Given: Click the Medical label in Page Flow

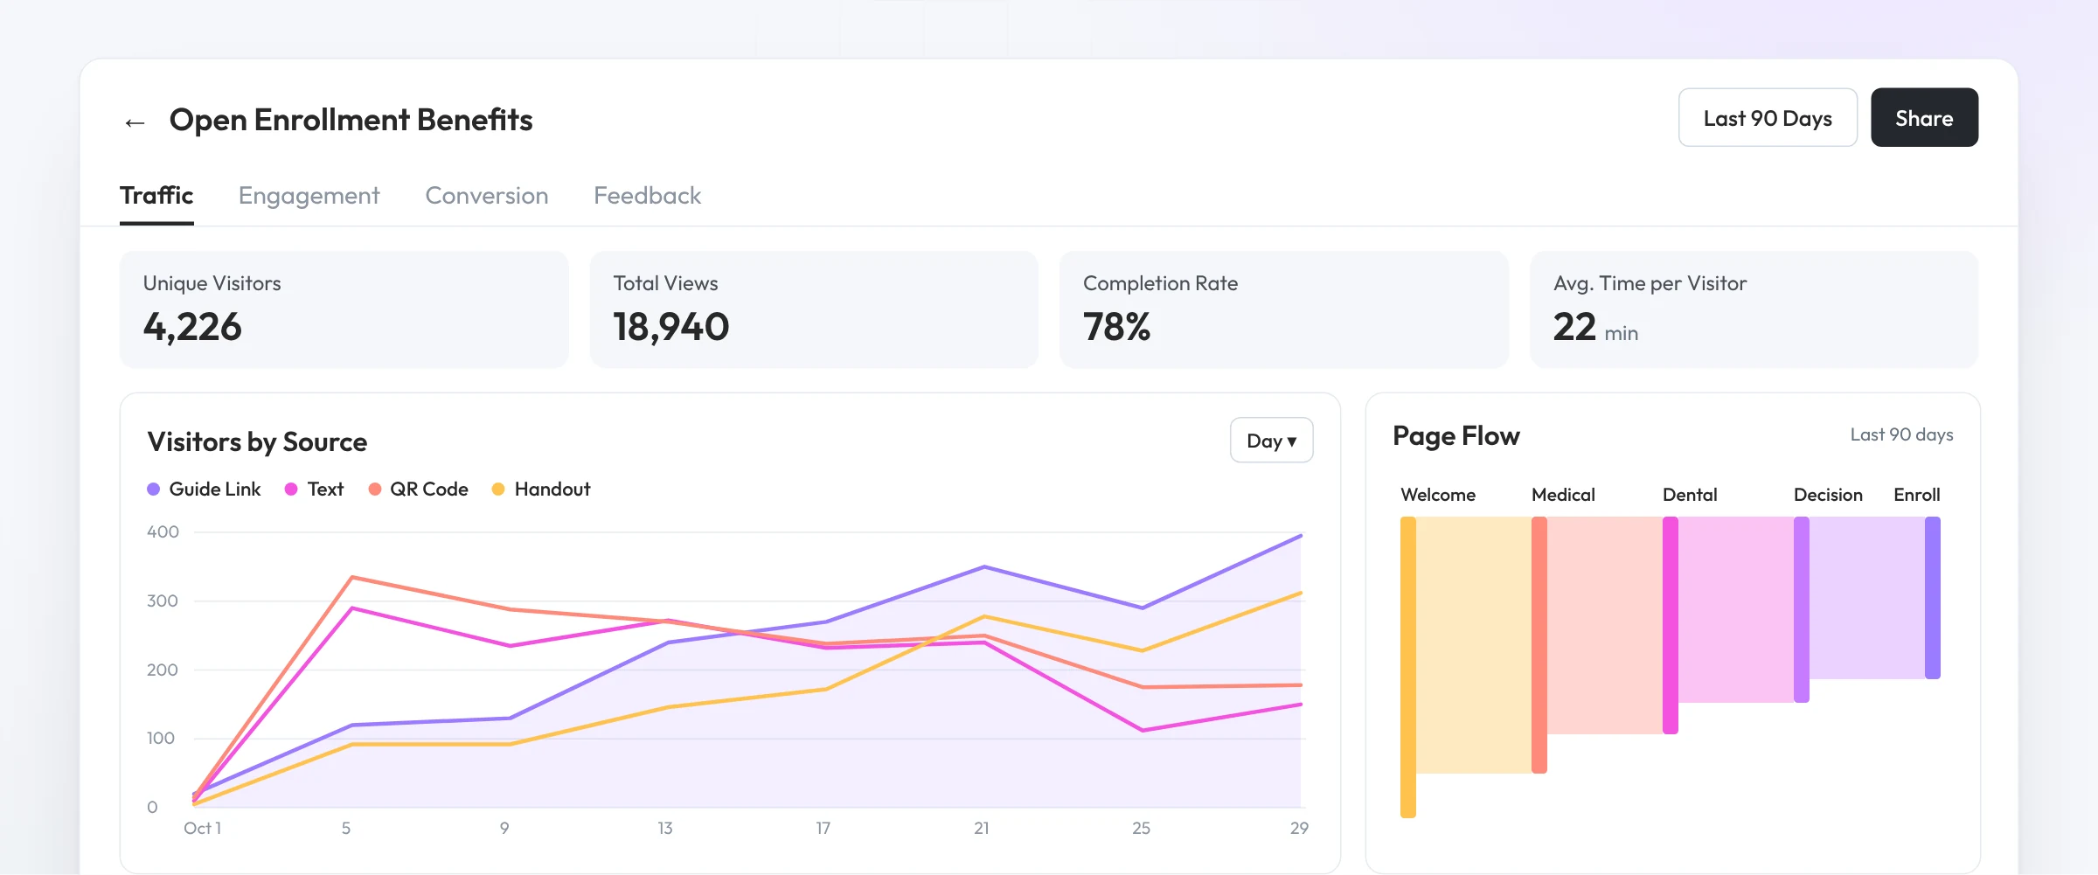Looking at the screenshot, I should pyautogui.click(x=1563, y=495).
